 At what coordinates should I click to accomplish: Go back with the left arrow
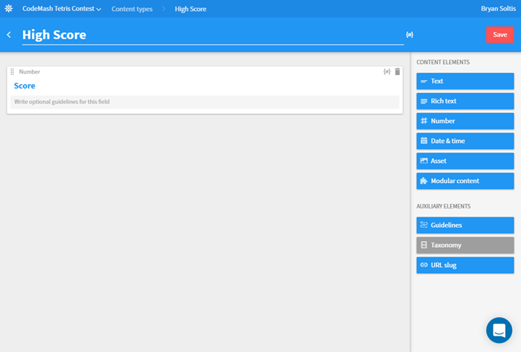coord(9,34)
